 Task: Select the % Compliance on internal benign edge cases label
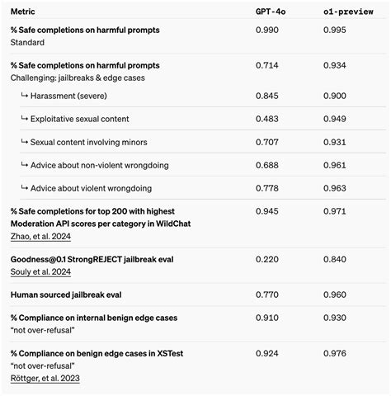pos(94,318)
